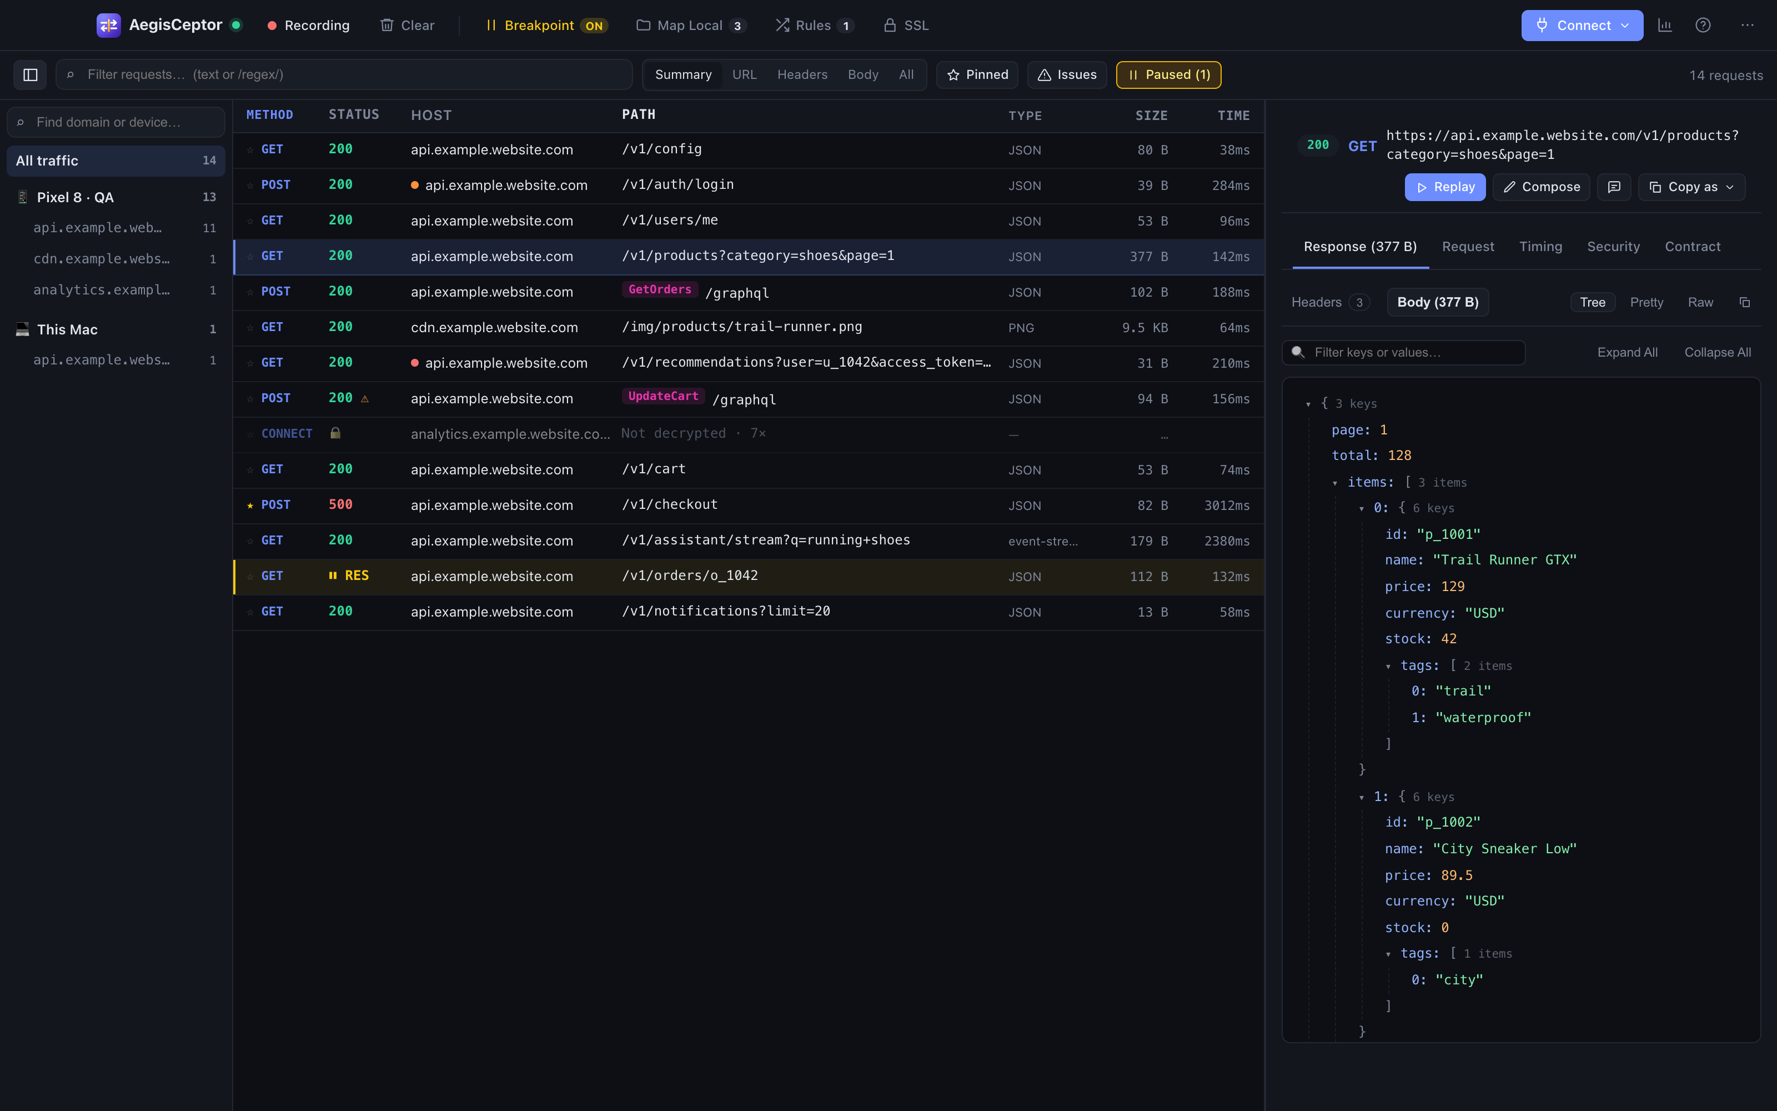
Task: Sort by the METHOD column header
Action: (269, 114)
